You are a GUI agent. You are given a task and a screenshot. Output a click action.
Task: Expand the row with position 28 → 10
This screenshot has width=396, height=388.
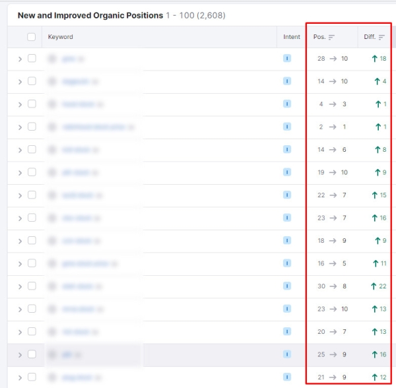point(20,59)
